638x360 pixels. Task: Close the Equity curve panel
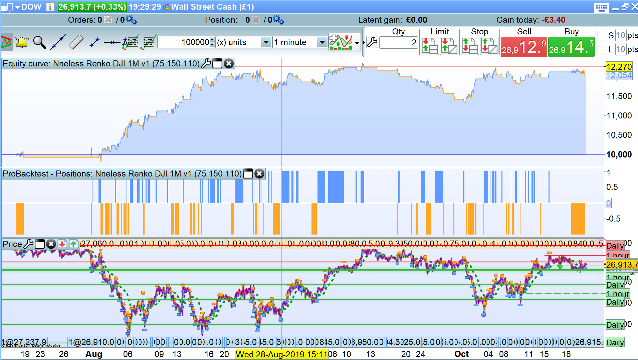click(229, 63)
